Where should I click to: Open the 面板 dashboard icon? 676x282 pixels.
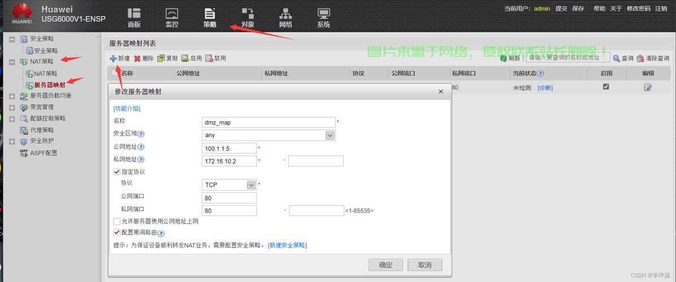point(134,17)
